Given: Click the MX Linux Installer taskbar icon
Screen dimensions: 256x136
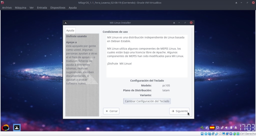Looking at the screenshot, I should (17, 127).
